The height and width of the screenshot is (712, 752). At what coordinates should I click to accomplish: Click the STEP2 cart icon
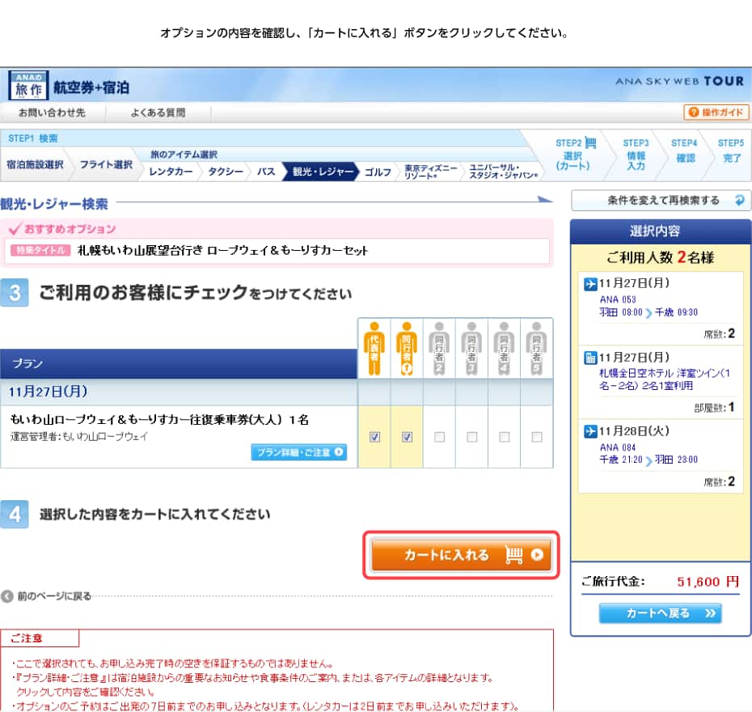click(x=590, y=143)
